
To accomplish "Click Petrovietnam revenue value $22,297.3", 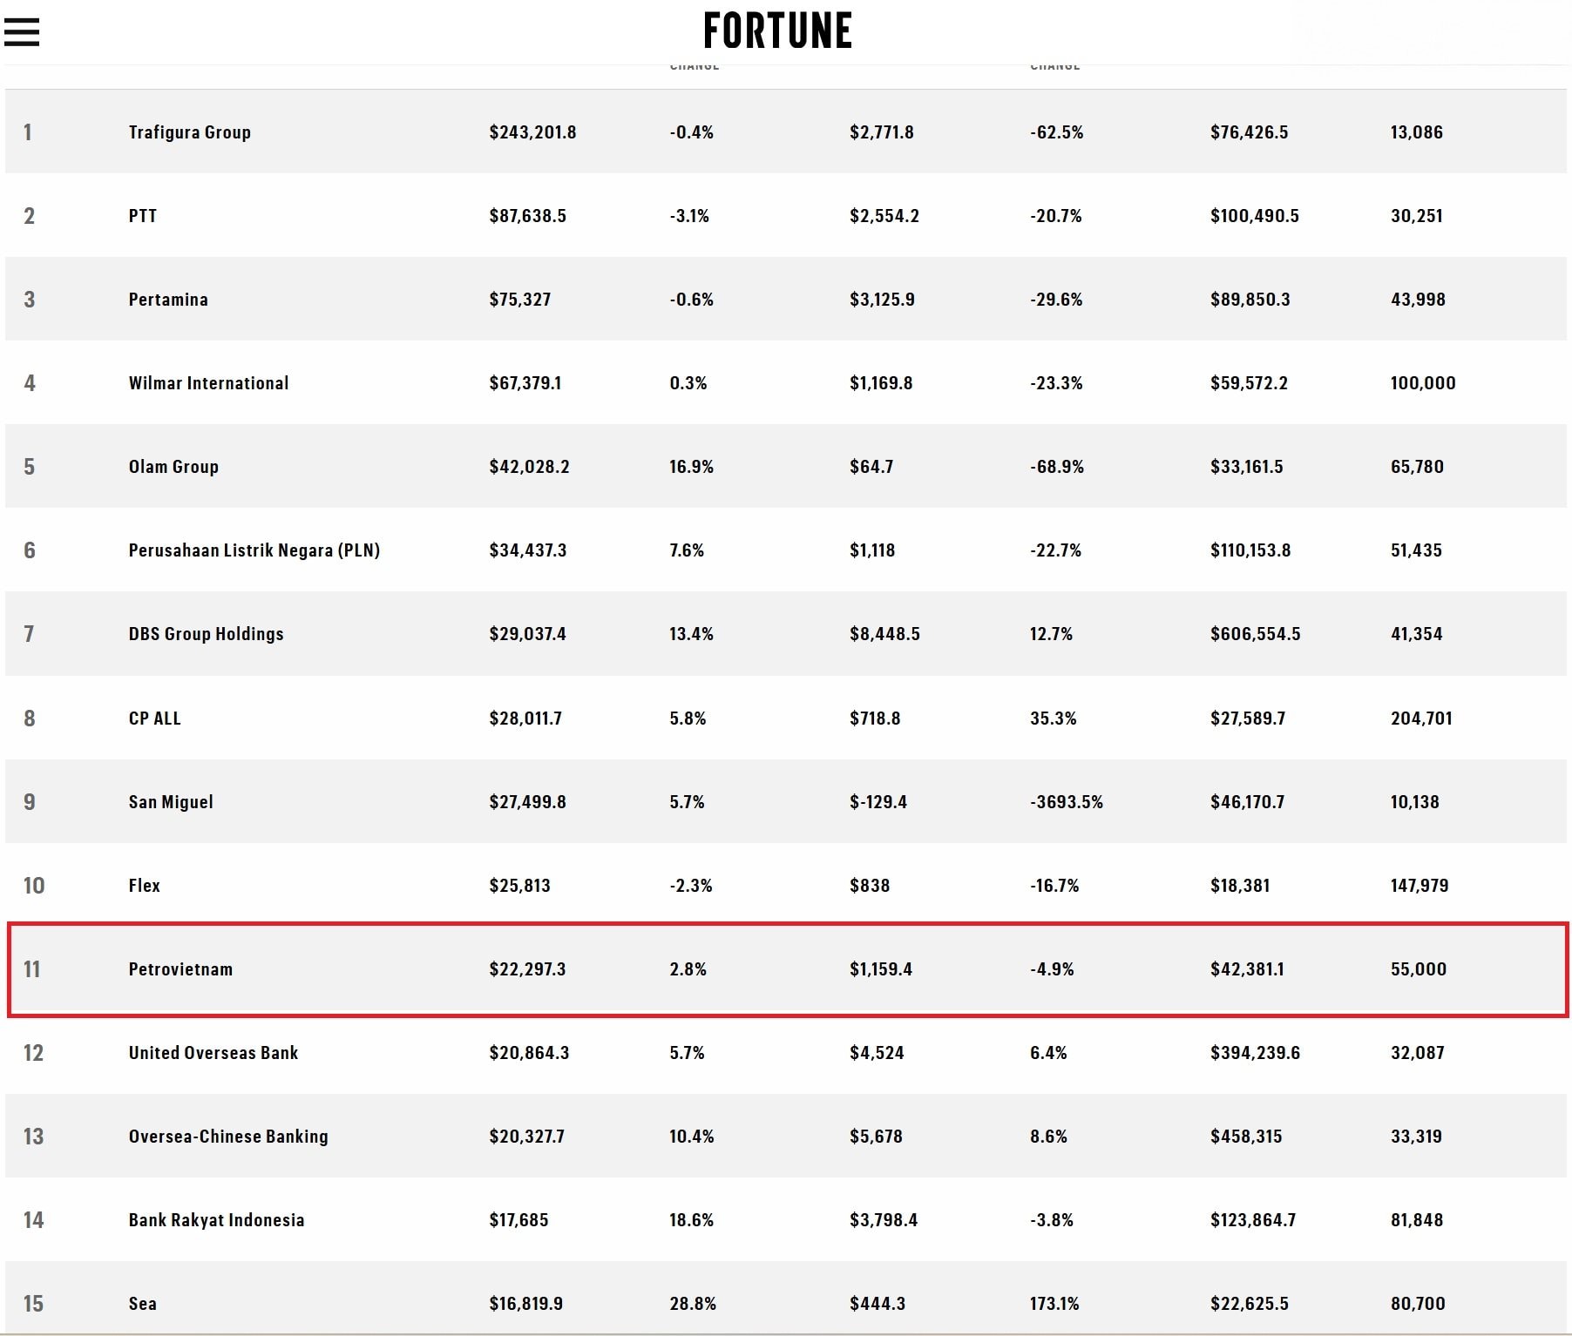I will coord(527,969).
